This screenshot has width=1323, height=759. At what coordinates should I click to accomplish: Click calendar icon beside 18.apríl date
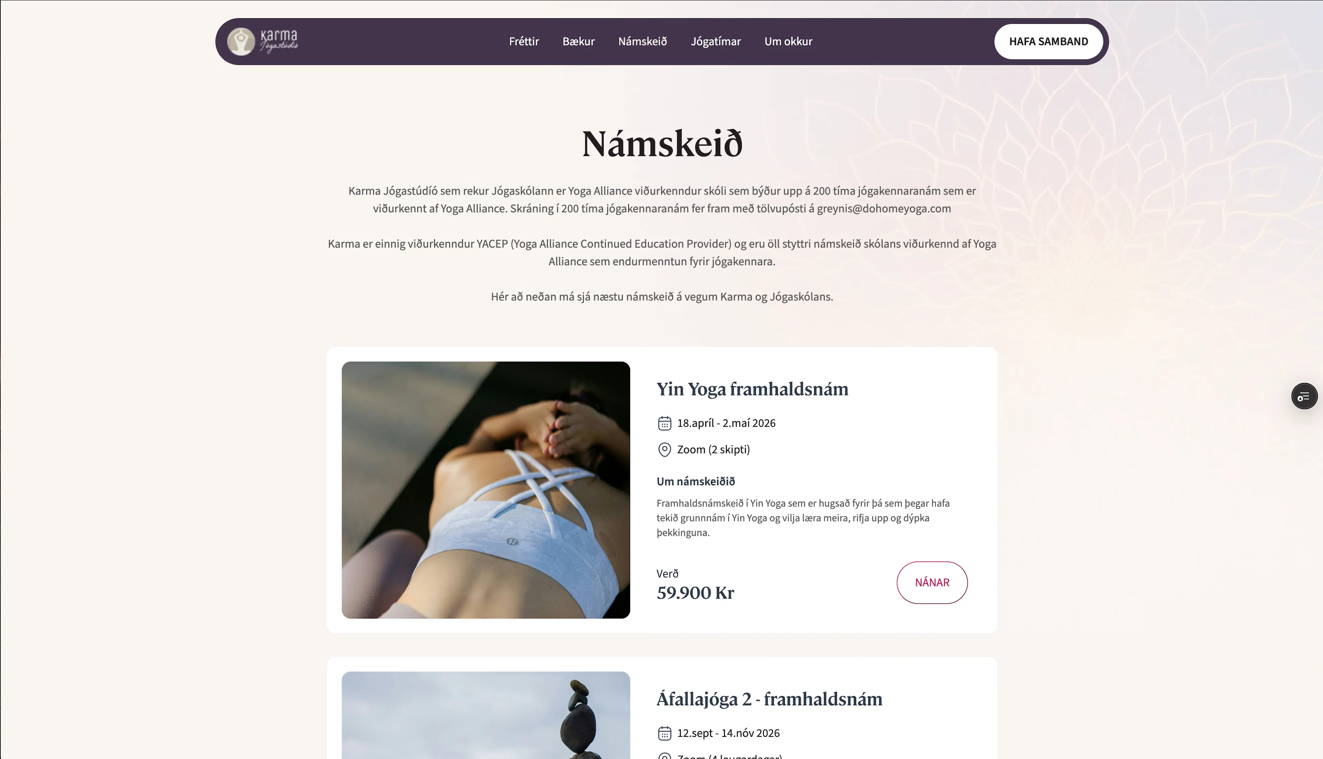click(x=664, y=423)
